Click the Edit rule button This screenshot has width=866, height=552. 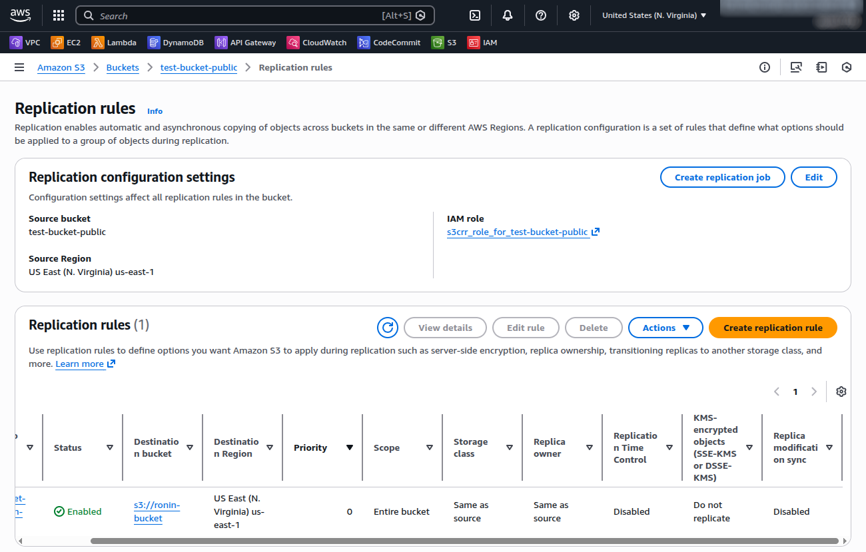(526, 328)
